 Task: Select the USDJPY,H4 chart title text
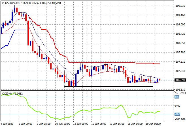coord(12,3)
